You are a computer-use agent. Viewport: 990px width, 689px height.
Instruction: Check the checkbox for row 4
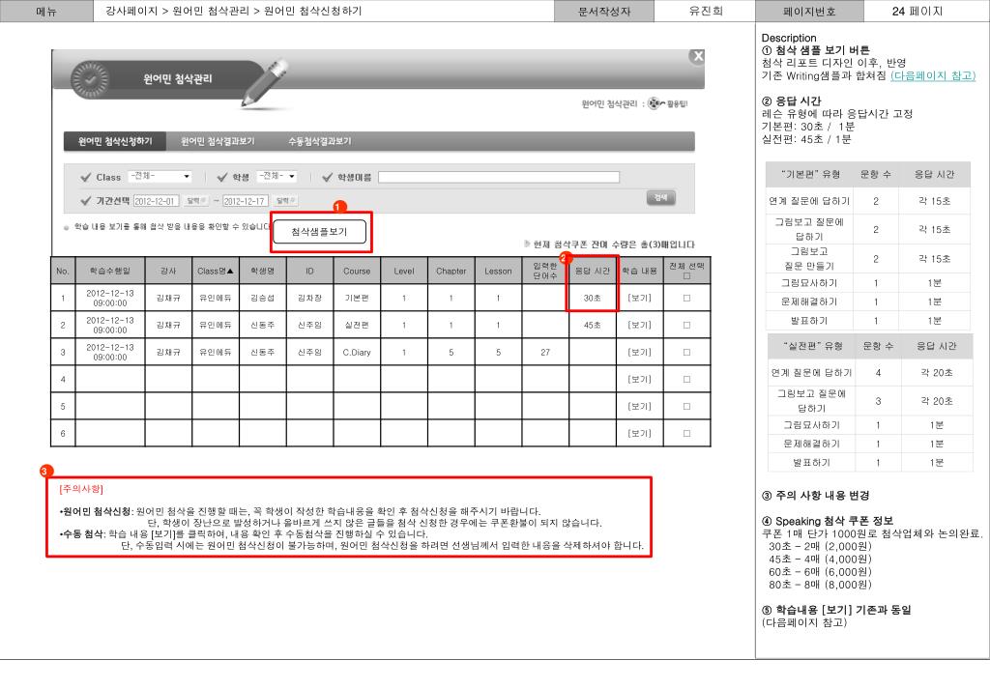687,379
